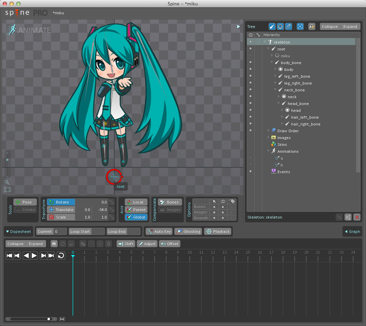Image resolution: width=366 pixels, height=326 pixels.
Task: Click the key icon next to Translate
Action: coord(112,210)
